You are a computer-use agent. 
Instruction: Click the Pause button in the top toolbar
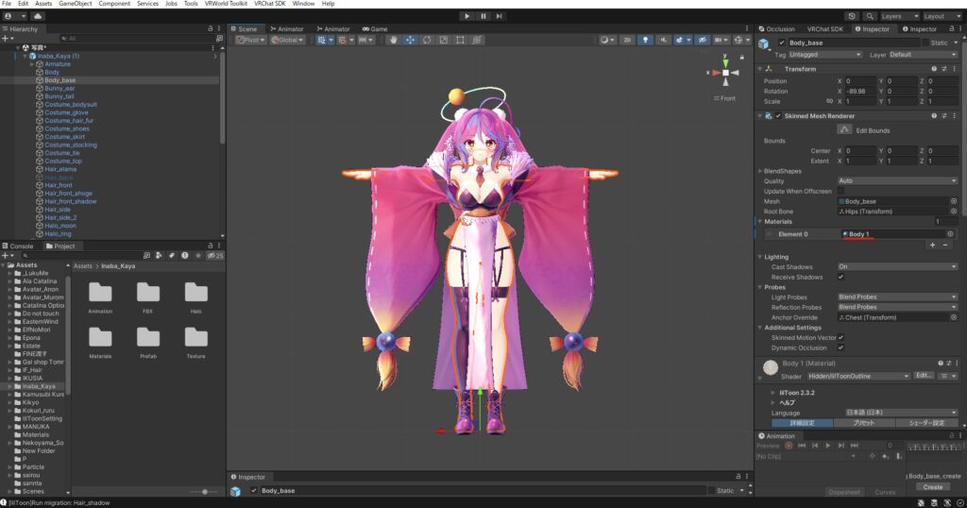(483, 16)
